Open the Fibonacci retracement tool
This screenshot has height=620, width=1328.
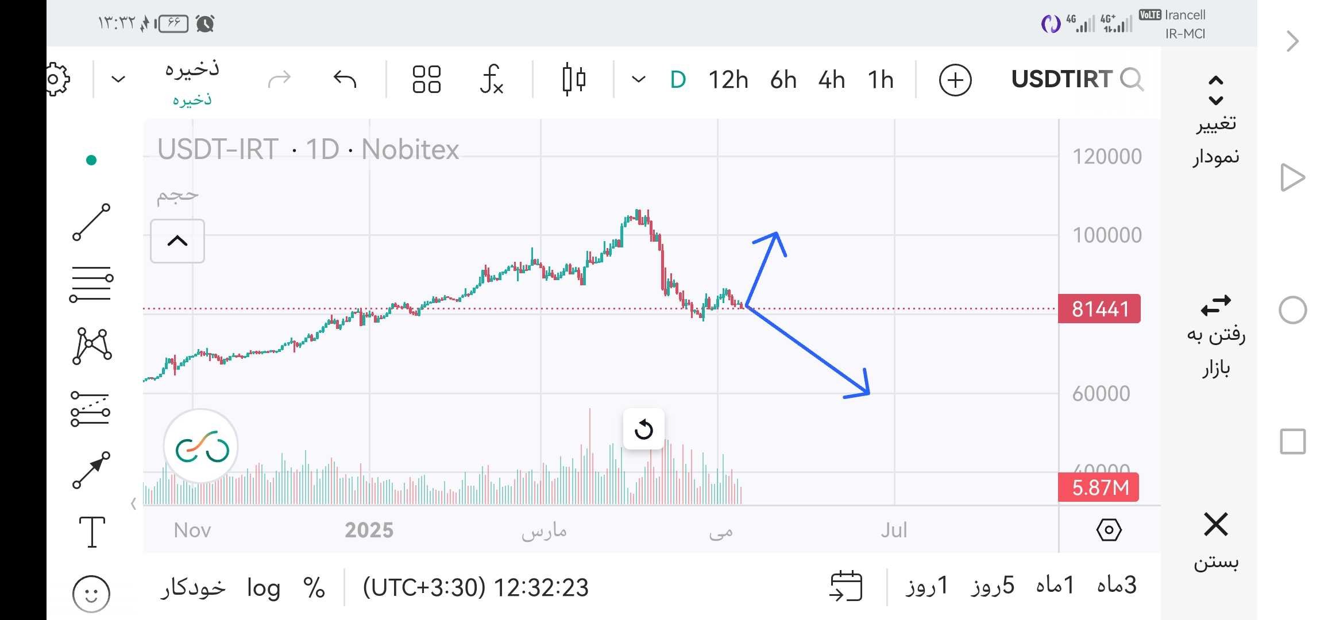click(x=91, y=409)
